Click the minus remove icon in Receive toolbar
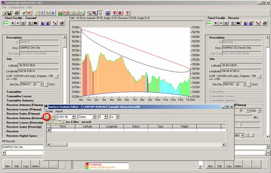The width and height of the screenshot is (271, 173). pyautogui.click(x=221, y=23)
